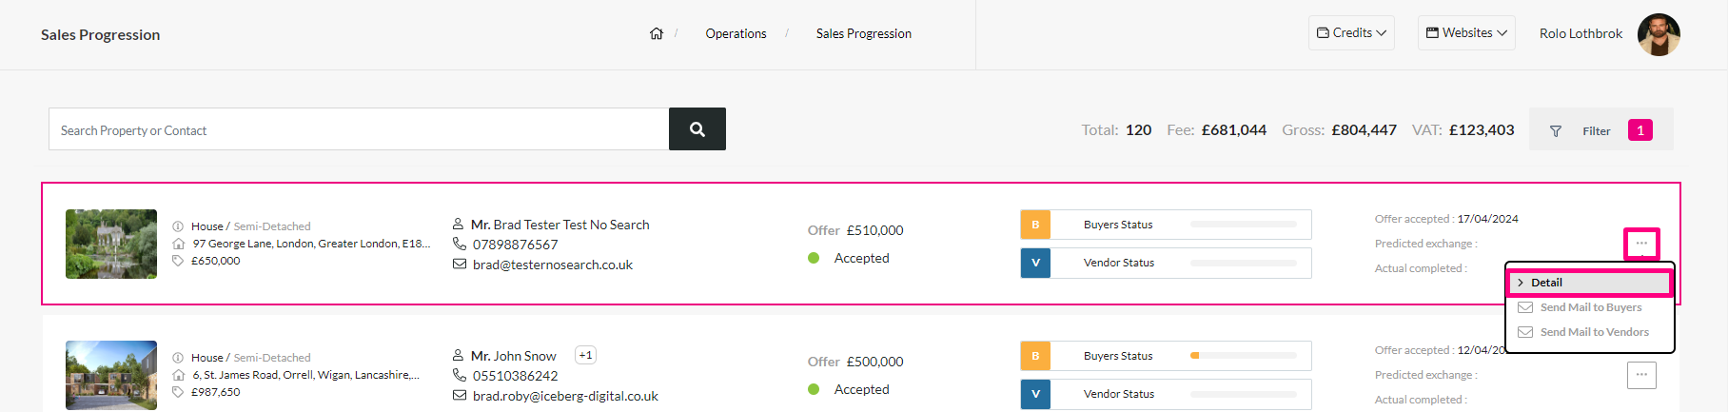Select Detail from the context menu
Image resolution: width=1728 pixels, height=412 pixels.
pyautogui.click(x=1588, y=283)
